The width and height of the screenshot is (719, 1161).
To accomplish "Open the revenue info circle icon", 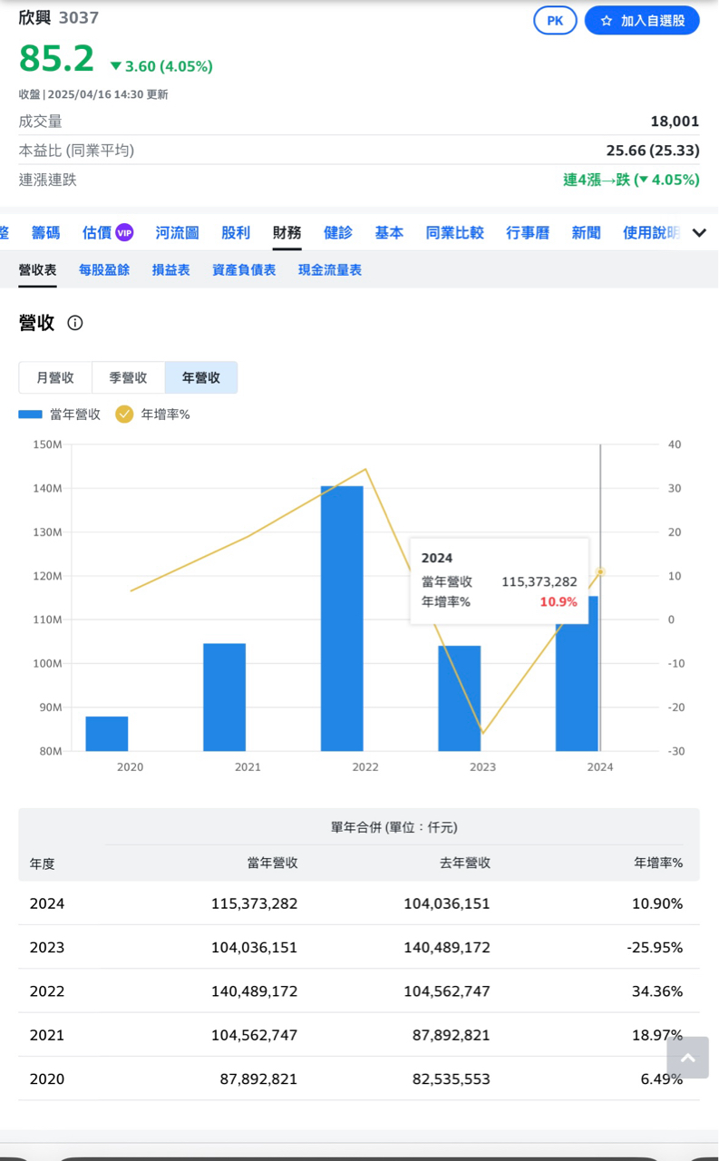I will tap(75, 323).
